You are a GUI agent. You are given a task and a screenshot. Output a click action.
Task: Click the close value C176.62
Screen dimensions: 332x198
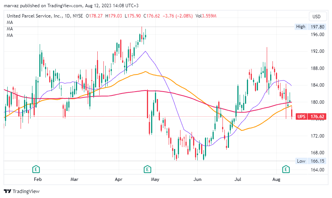[x=151, y=16]
